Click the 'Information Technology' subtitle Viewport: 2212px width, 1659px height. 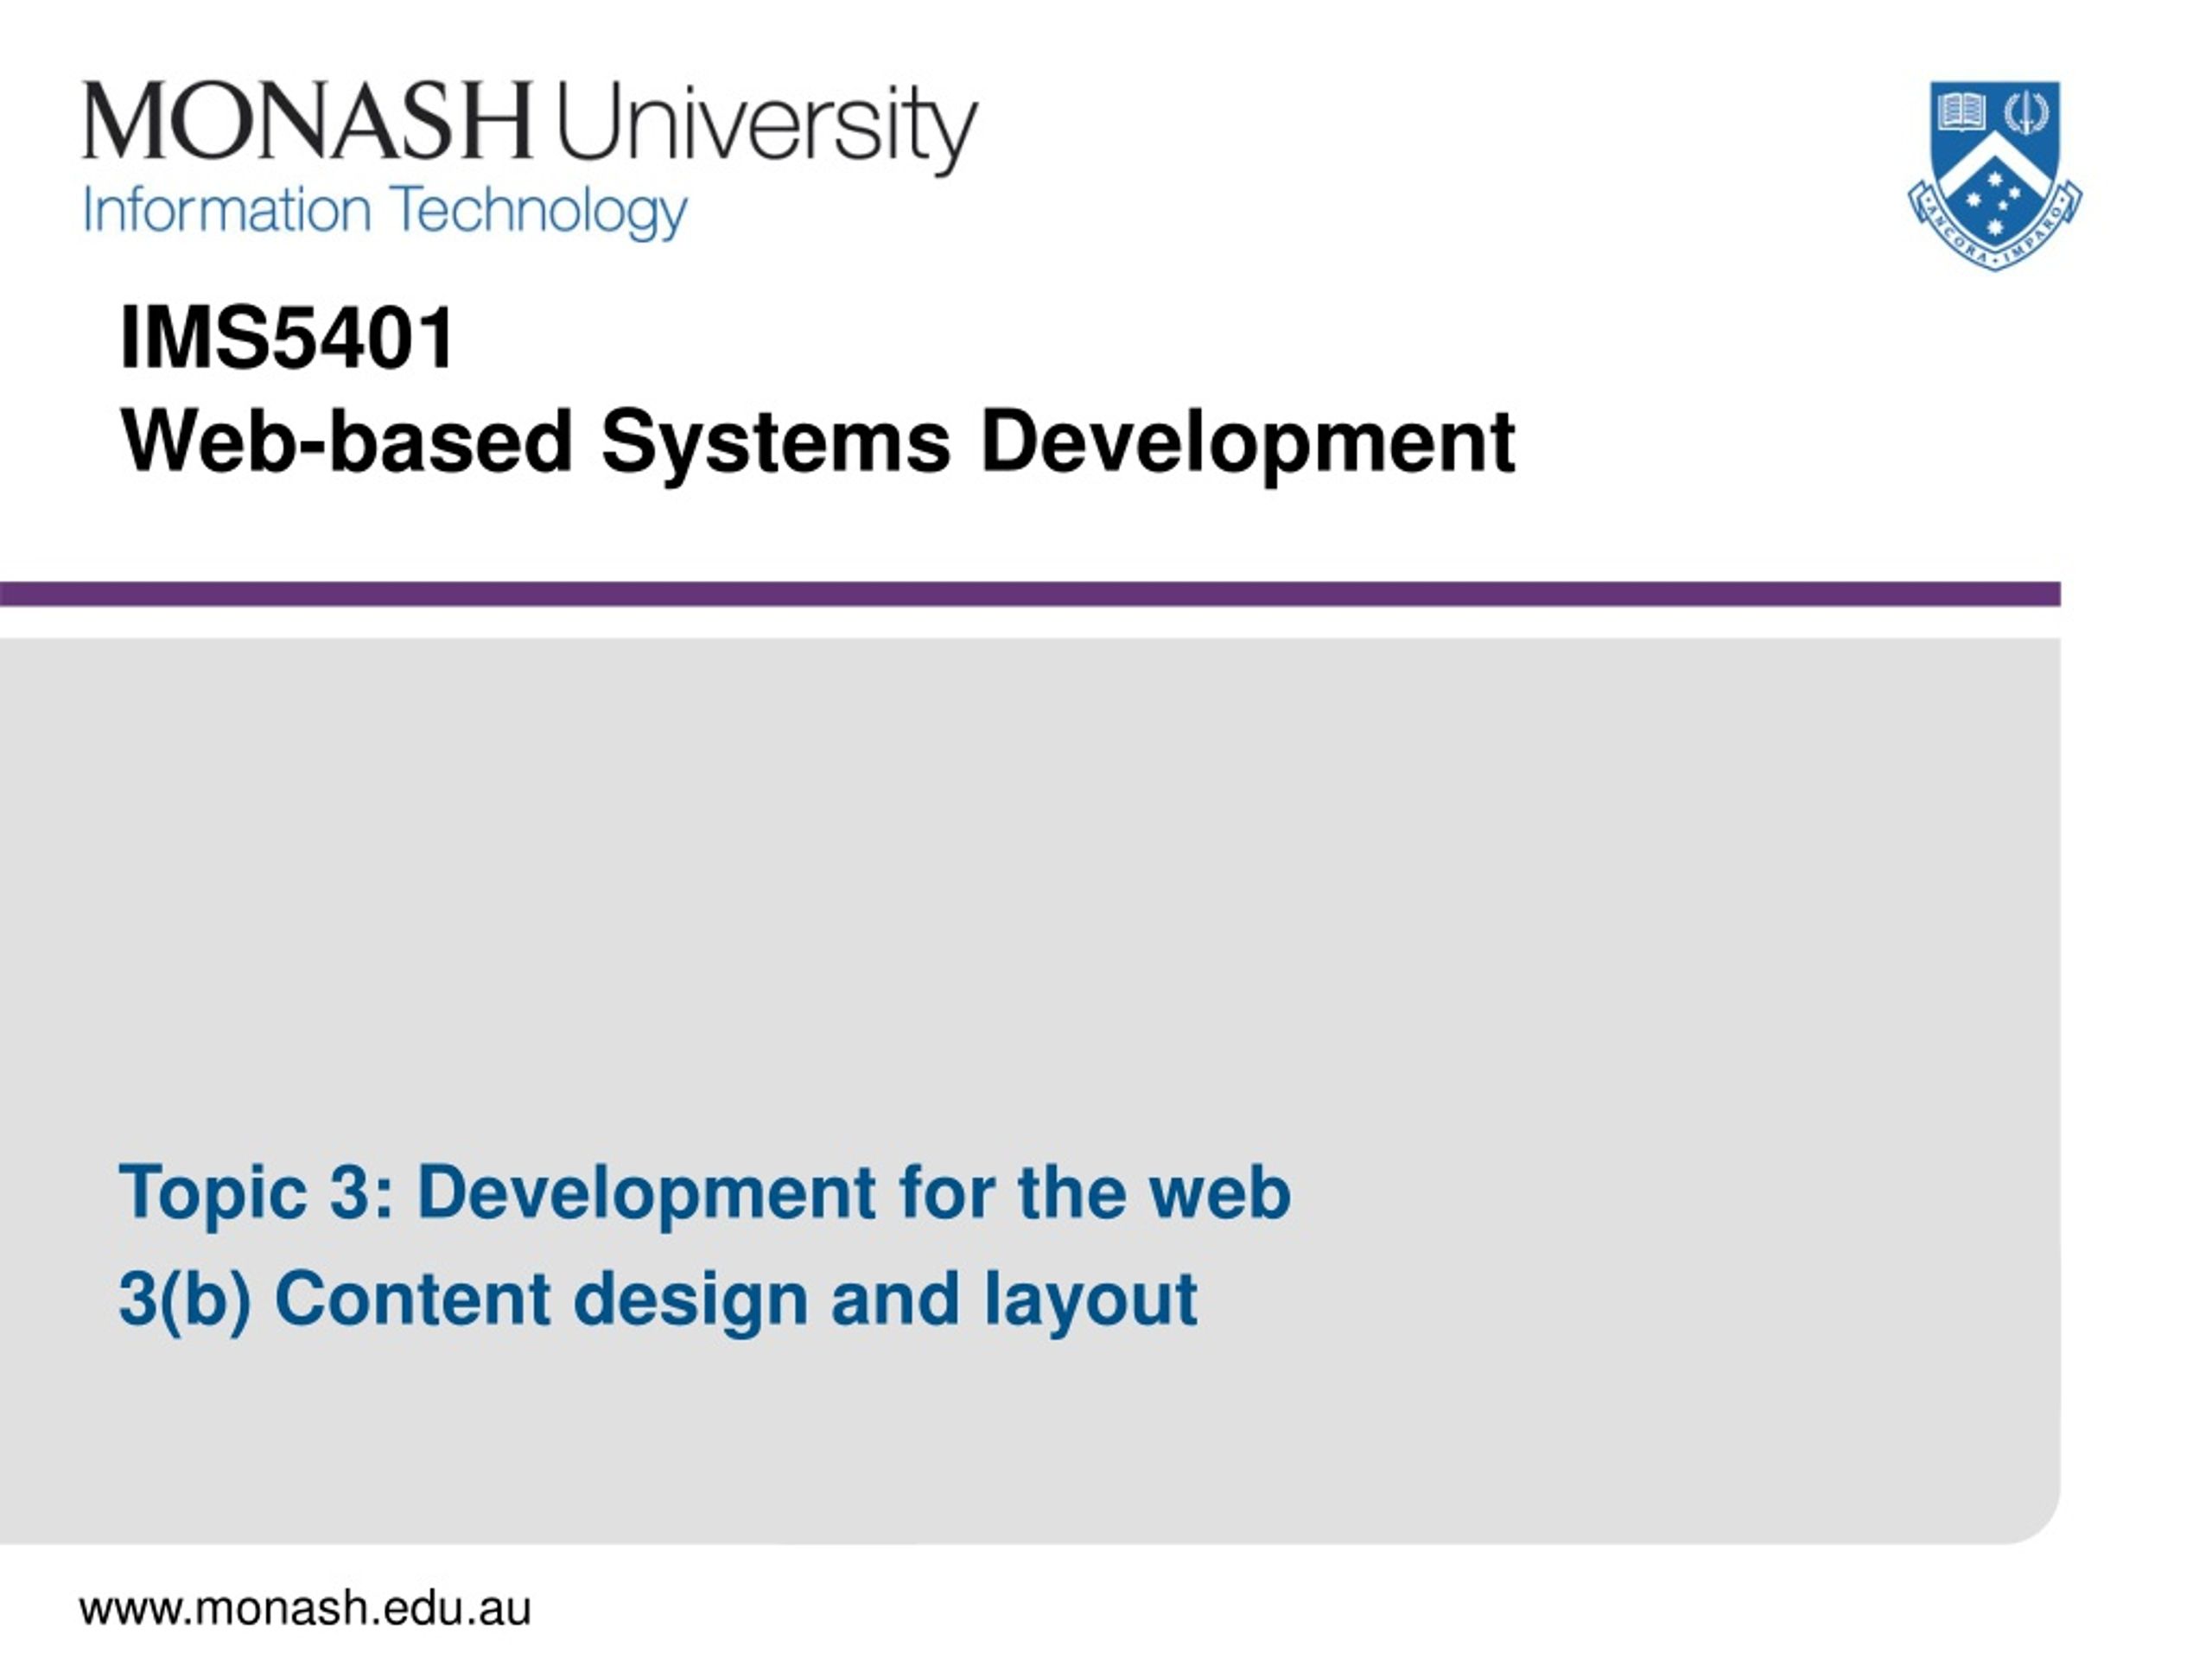(385, 212)
